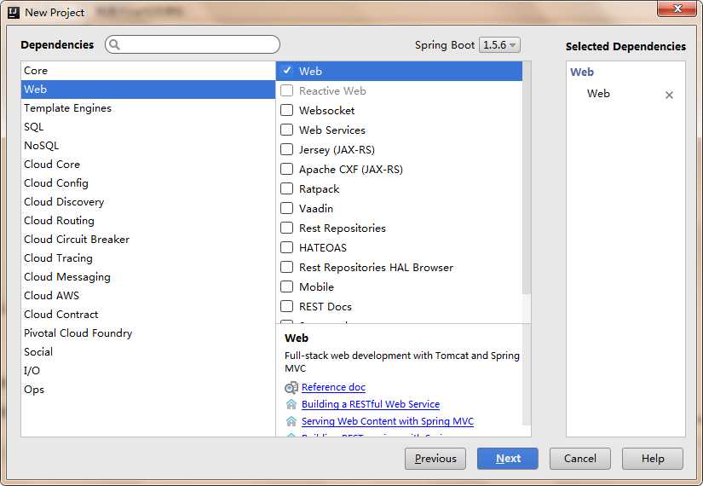Enable Apache CXF (JAX-RS) checkbox
The image size is (703, 486).
tap(287, 169)
